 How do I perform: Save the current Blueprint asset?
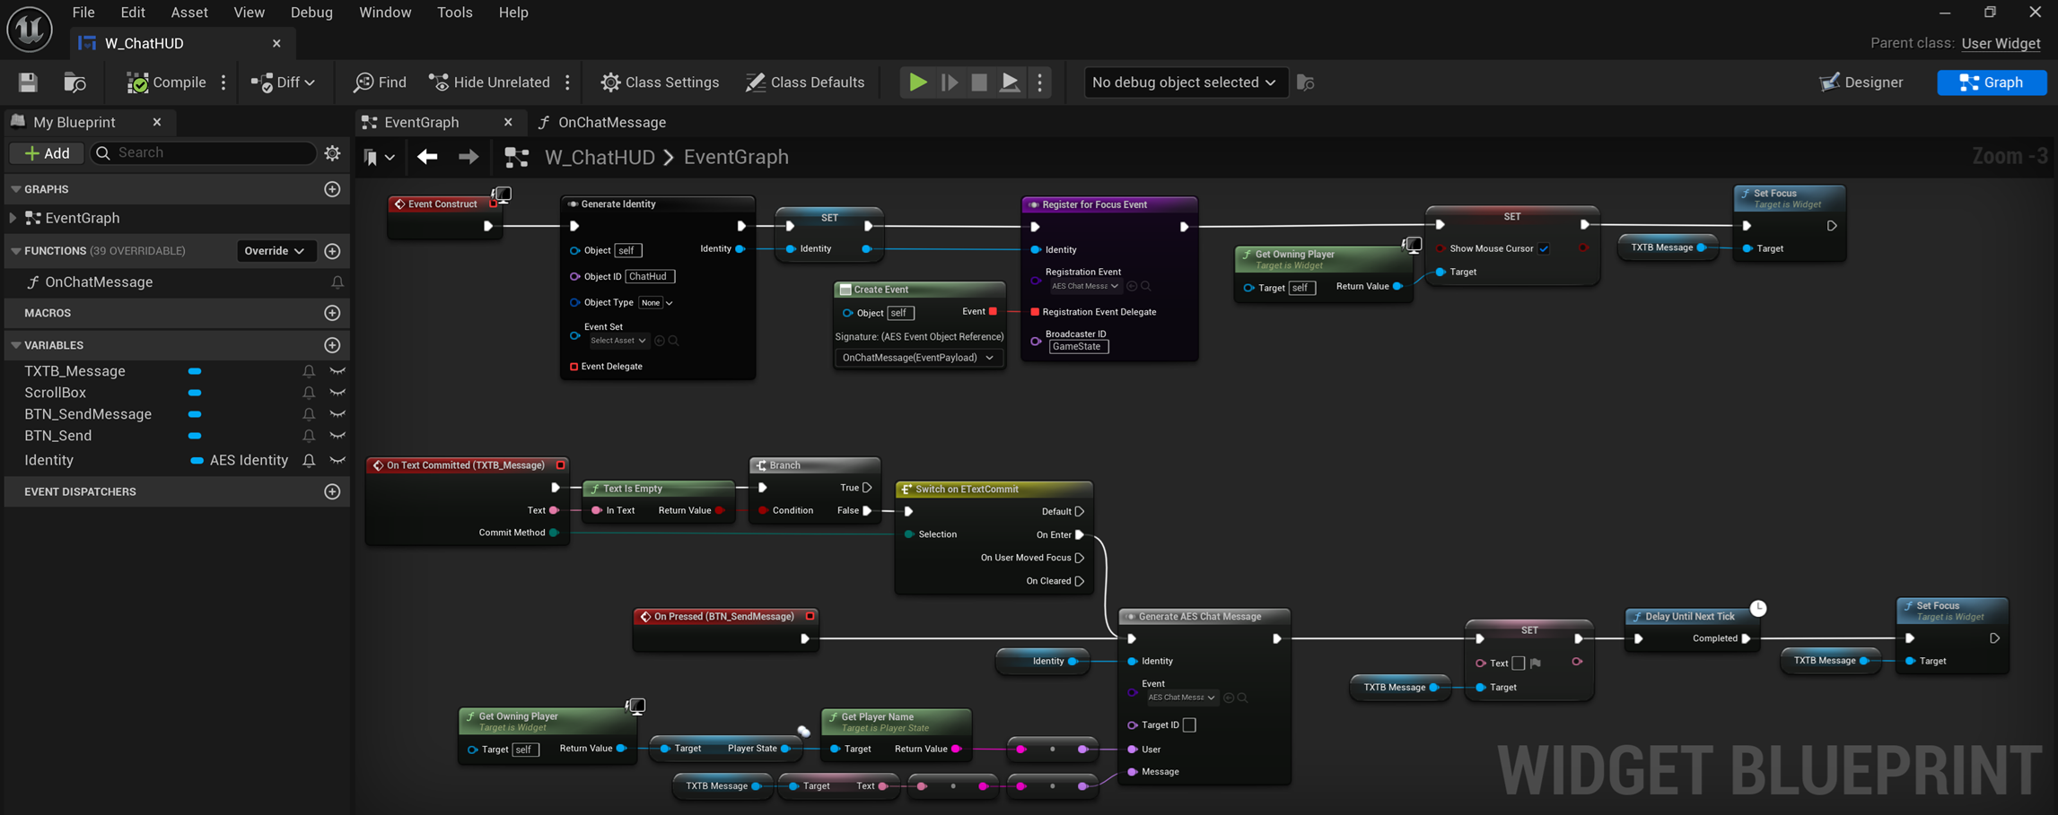point(27,82)
